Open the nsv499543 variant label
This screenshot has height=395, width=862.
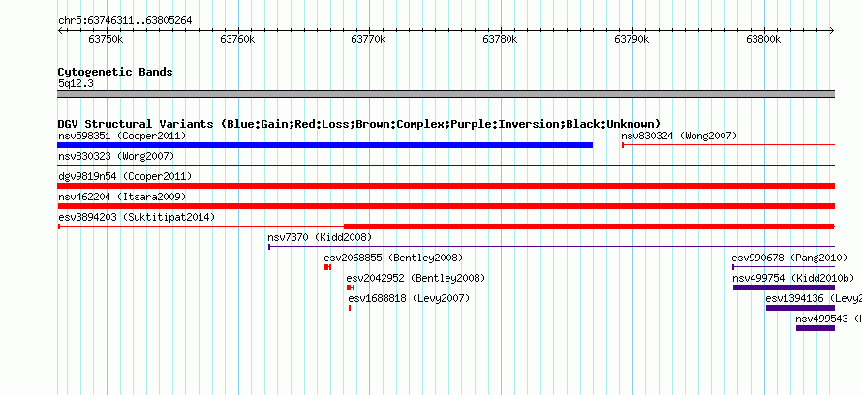(828, 319)
